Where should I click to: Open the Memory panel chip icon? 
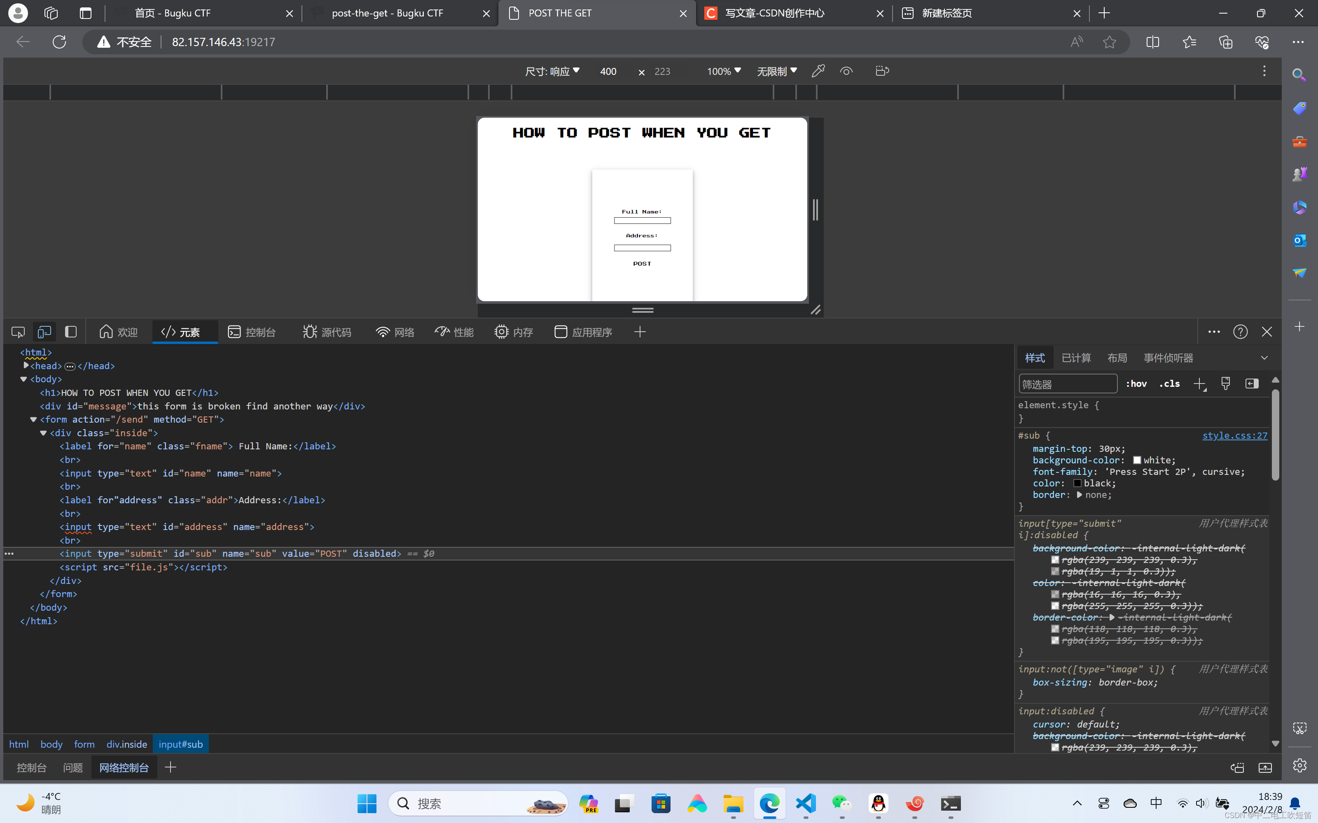point(501,332)
